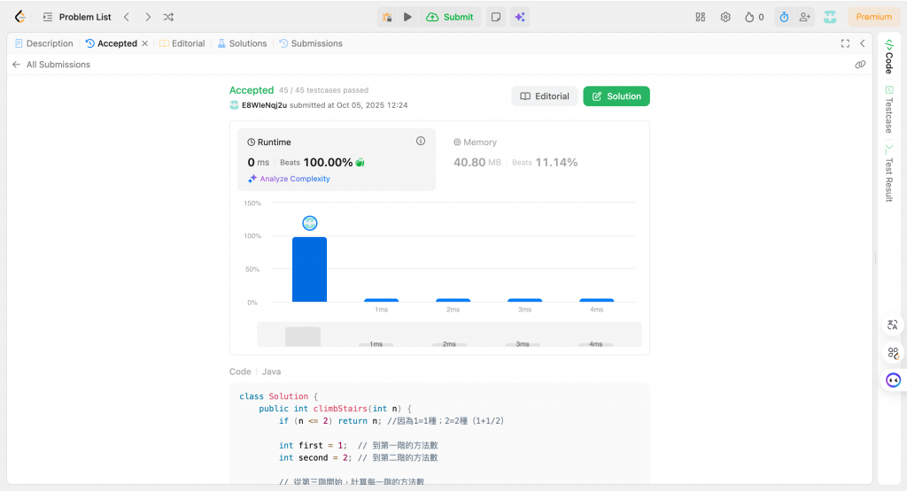Click the streak flame counter
The image size is (907, 491).
[x=755, y=17]
